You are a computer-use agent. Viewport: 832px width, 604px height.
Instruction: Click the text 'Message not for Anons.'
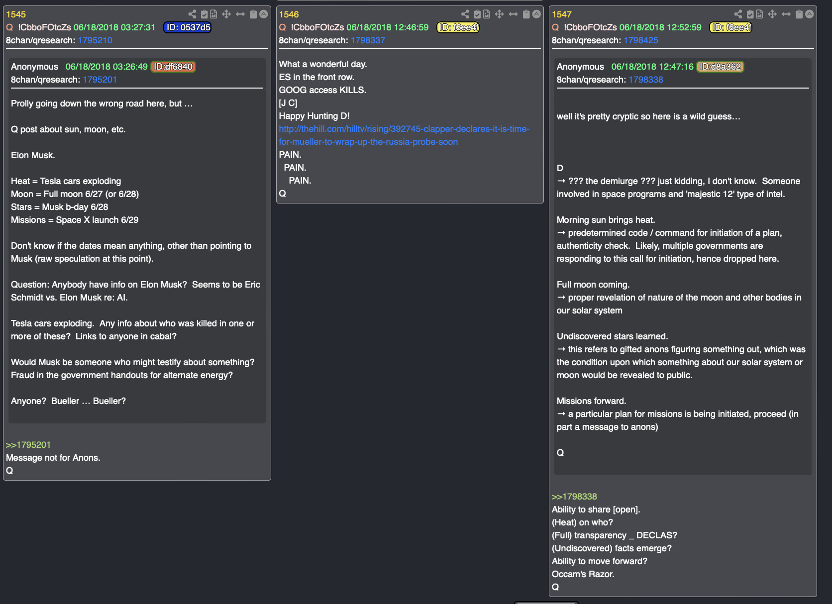pos(53,458)
